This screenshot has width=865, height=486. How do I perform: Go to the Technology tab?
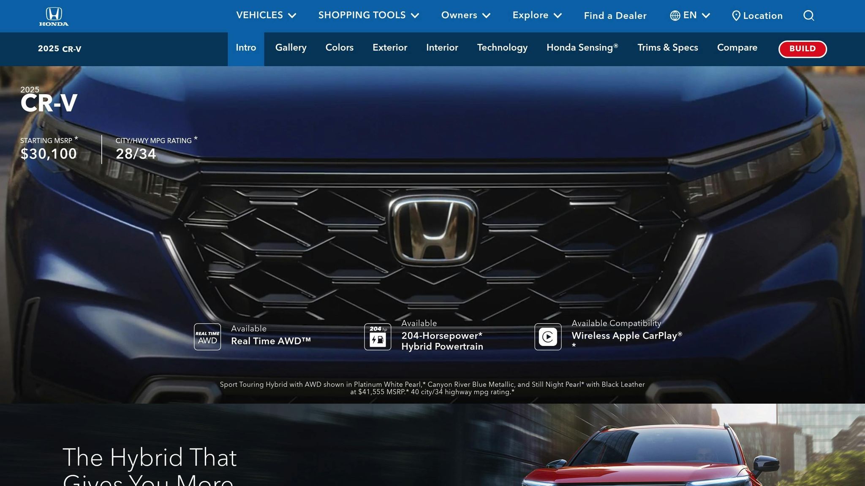[x=502, y=48]
